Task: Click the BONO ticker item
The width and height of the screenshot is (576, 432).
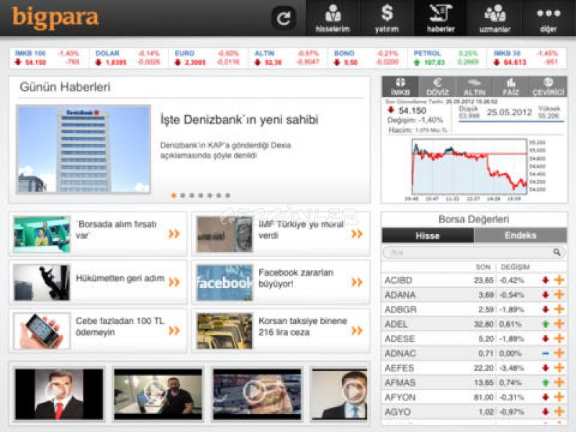Action: coord(367,58)
